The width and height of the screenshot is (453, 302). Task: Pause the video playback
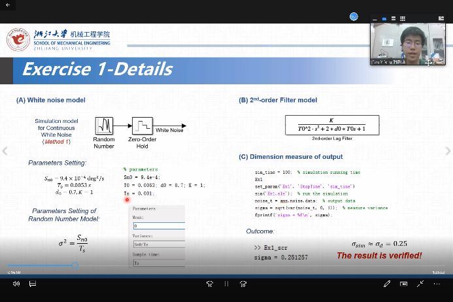pos(227,284)
